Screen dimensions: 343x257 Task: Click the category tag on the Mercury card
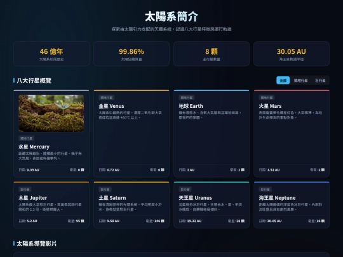pos(26,138)
